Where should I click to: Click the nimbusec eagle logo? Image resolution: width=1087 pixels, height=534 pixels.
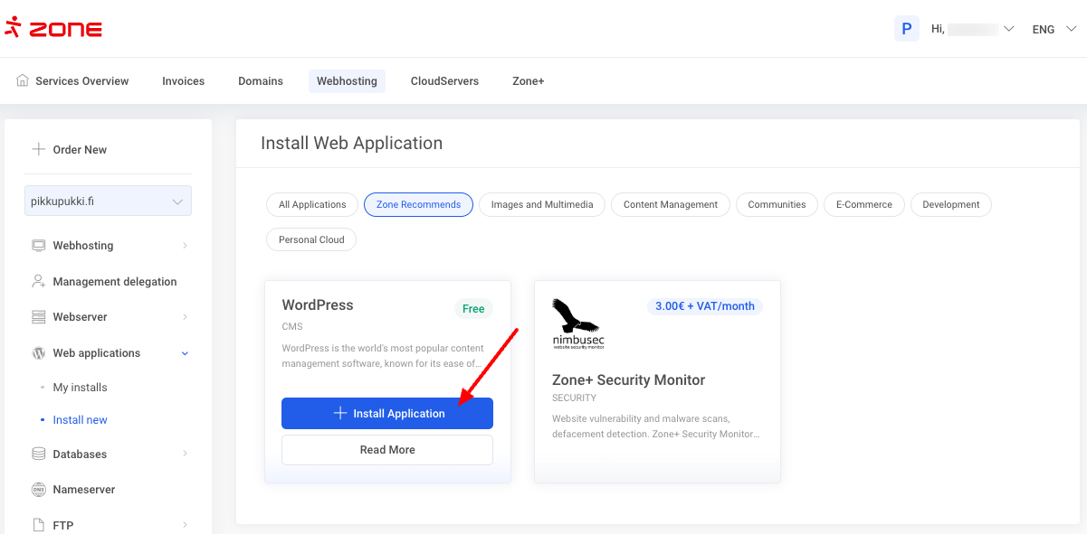pos(577,323)
